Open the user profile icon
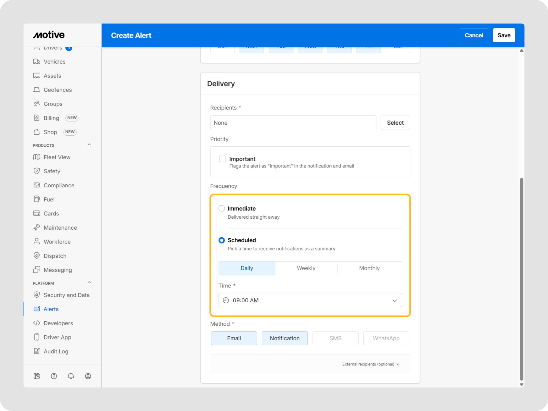 (88, 376)
